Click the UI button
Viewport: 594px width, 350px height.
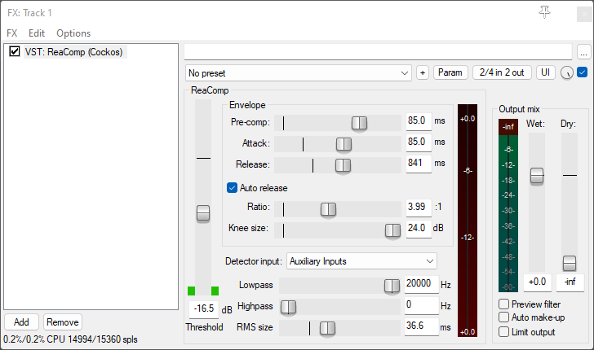click(546, 72)
